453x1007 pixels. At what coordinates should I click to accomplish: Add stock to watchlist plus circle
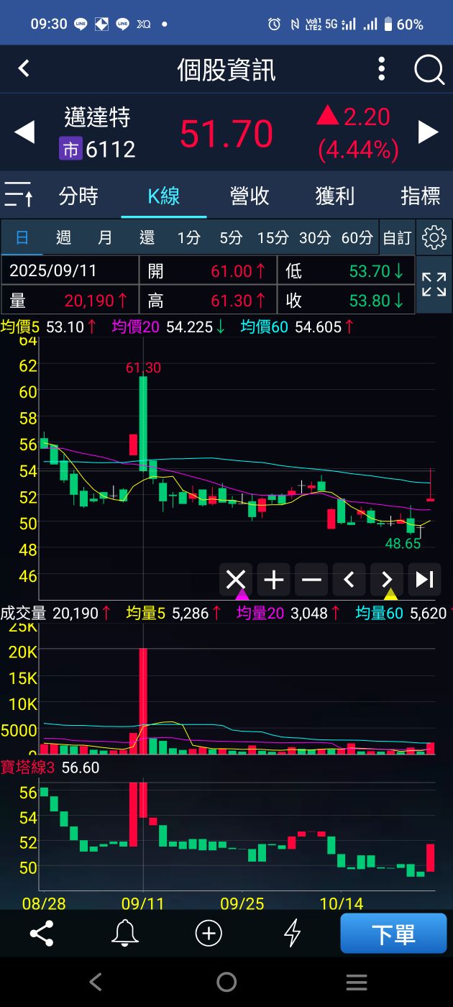[x=209, y=934]
